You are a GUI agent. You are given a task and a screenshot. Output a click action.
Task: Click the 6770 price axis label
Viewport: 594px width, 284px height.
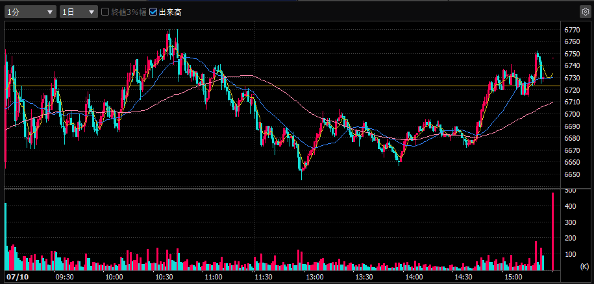pyautogui.click(x=571, y=29)
